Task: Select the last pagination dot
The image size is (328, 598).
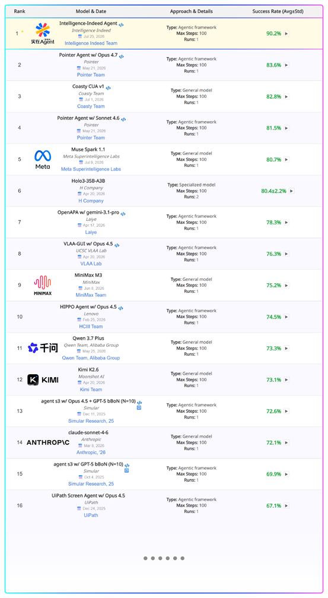Action: point(183,558)
